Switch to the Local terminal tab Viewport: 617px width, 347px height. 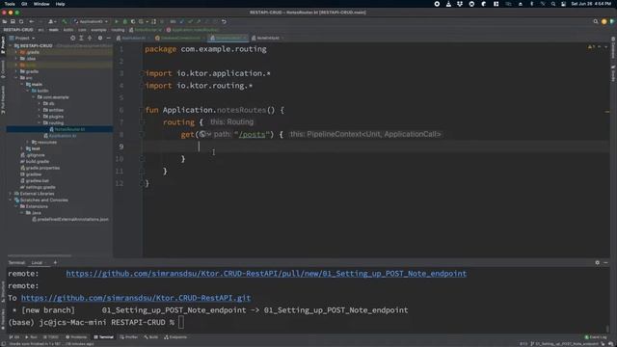[x=37, y=262]
